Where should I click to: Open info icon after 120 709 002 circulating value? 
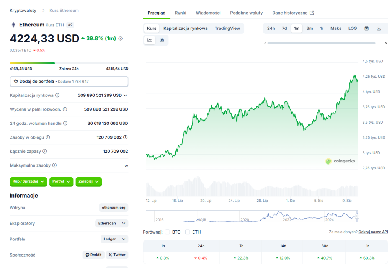[126, 137]
